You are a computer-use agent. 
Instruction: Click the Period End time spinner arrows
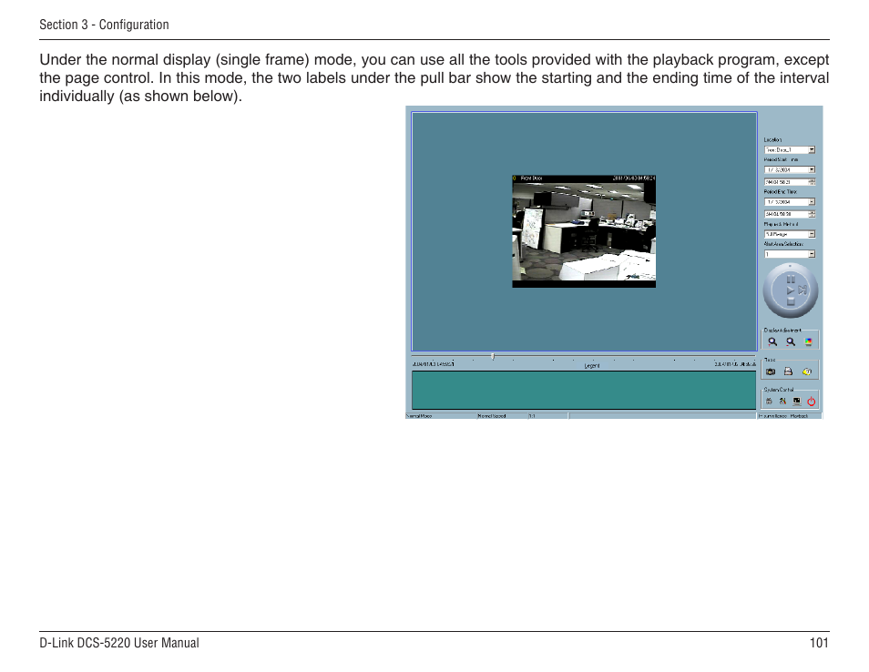pos(812,214)
